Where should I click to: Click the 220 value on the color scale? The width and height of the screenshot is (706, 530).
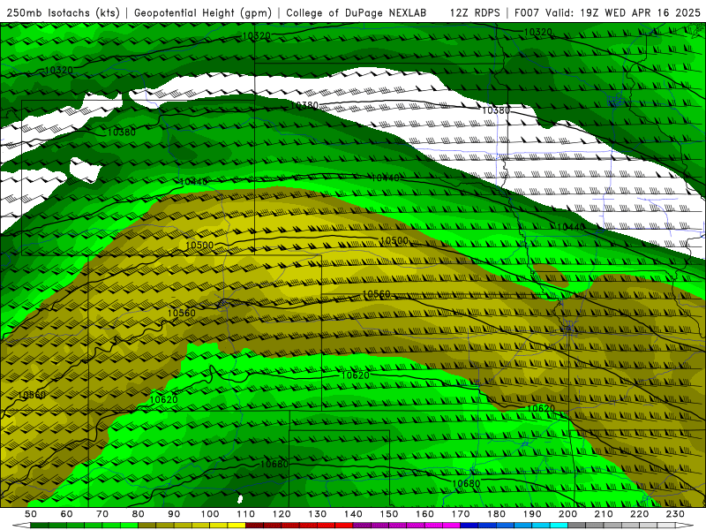pos(639,514)
